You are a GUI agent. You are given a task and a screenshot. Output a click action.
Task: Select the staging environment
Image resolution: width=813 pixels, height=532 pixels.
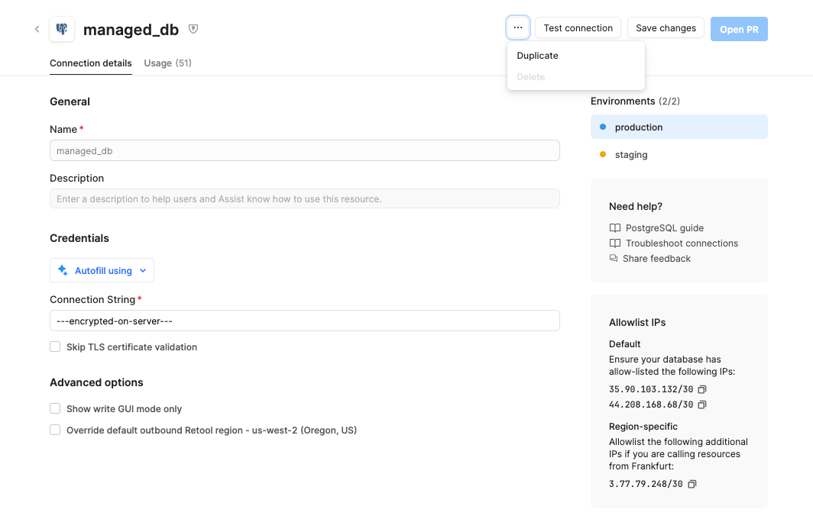630,155
